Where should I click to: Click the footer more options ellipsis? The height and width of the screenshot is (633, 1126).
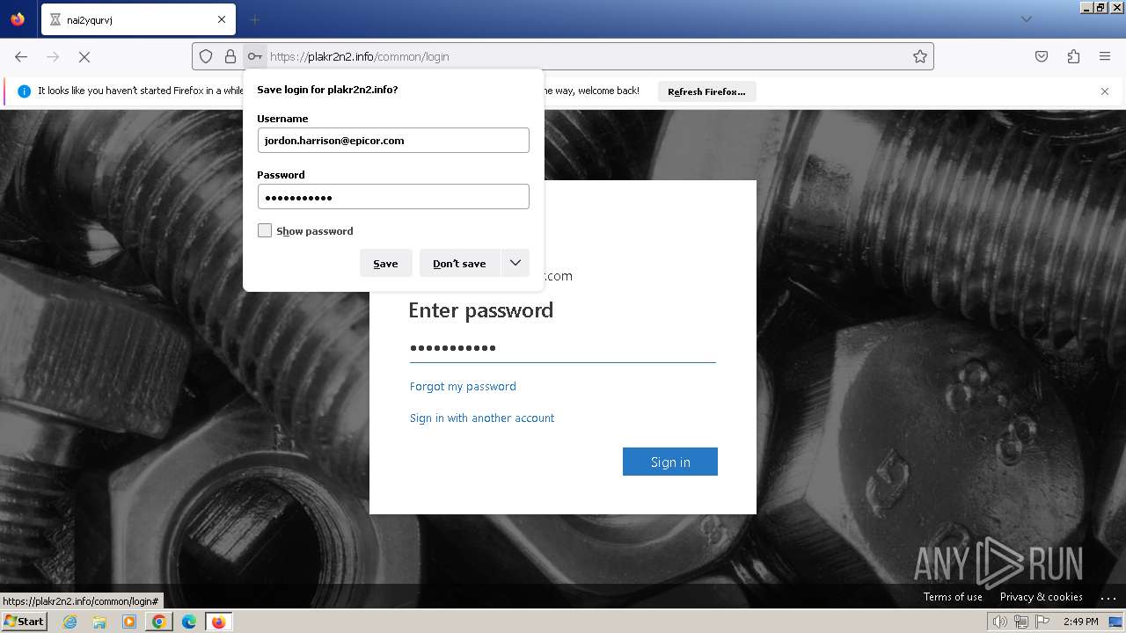pyautogui.click(x=1108, y=597)
